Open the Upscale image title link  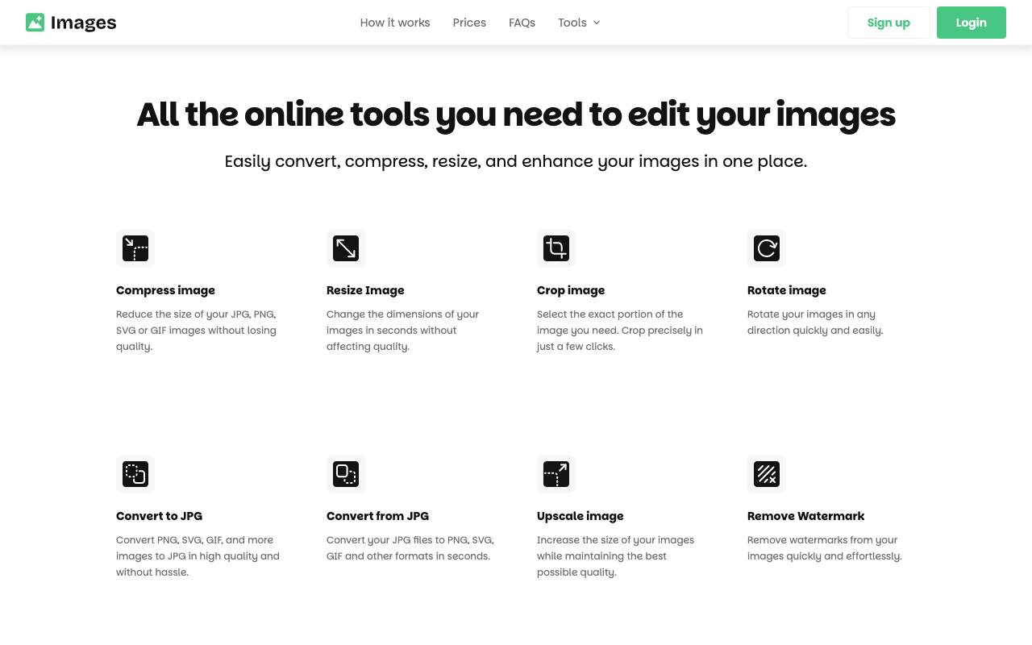[580, 516]
